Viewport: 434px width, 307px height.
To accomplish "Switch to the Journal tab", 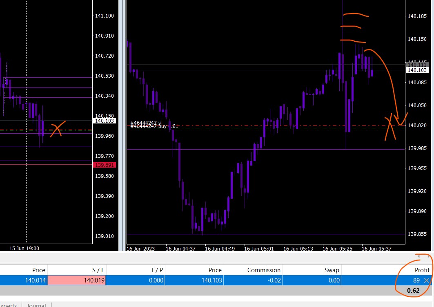I will point(36,305).
